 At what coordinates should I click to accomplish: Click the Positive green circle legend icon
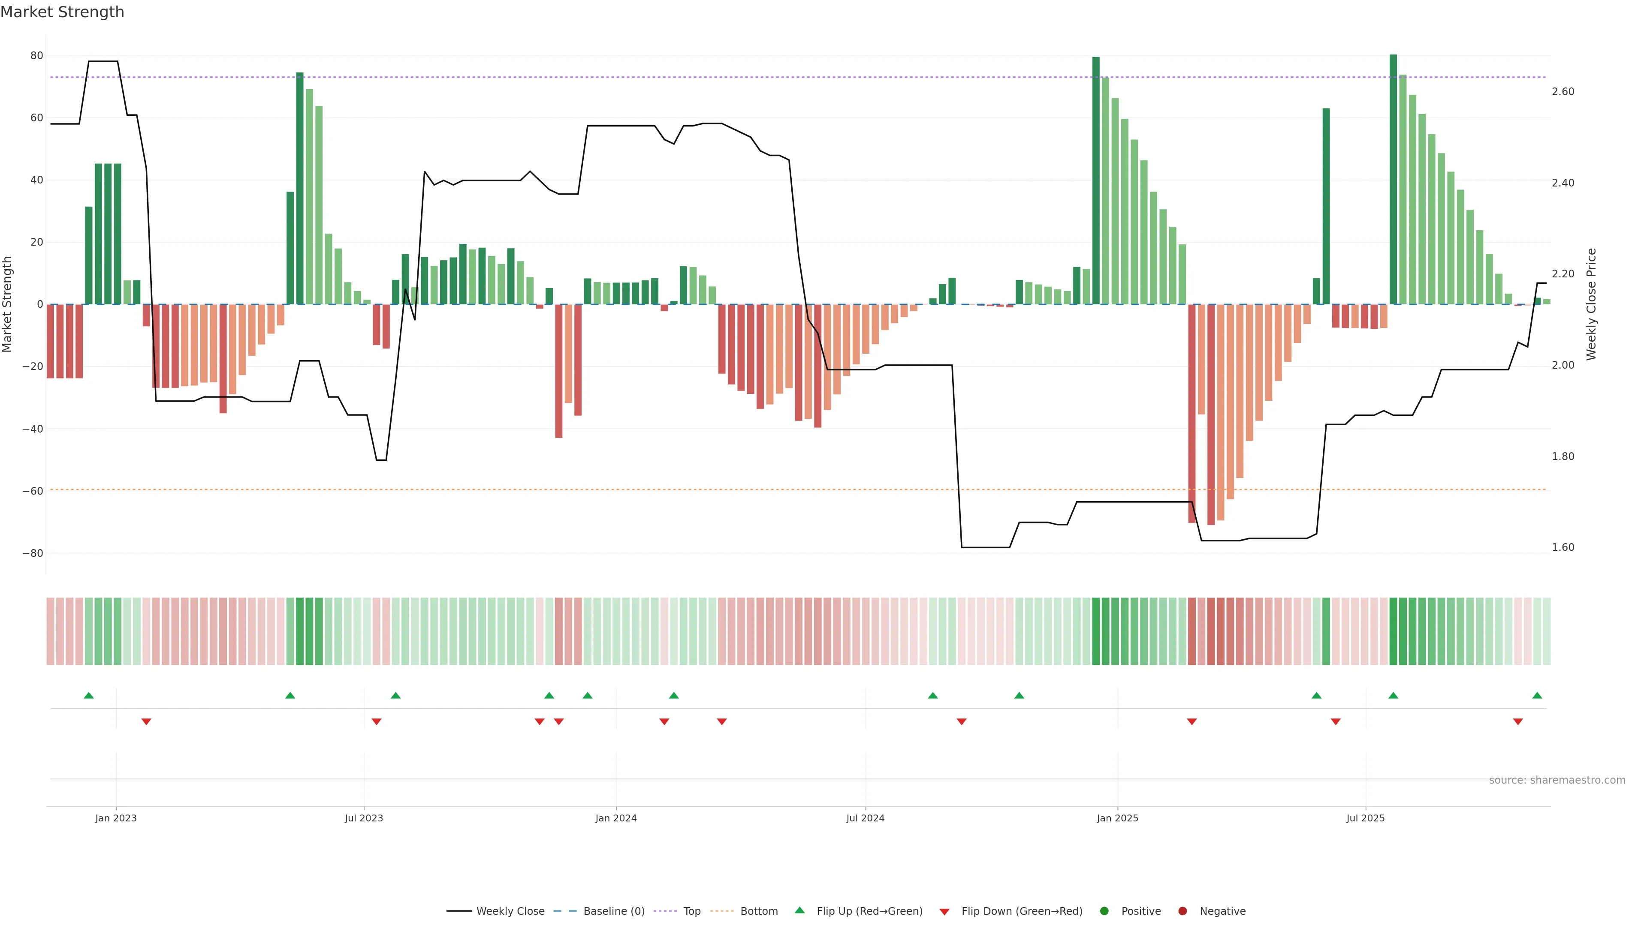1104,911
